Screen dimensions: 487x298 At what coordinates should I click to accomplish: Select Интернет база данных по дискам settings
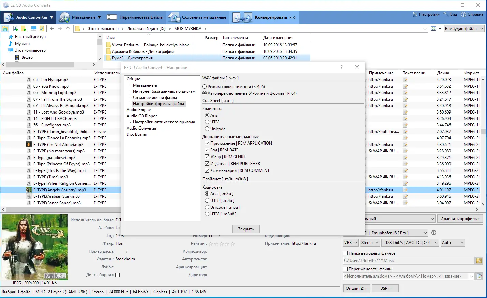(164, 91)
